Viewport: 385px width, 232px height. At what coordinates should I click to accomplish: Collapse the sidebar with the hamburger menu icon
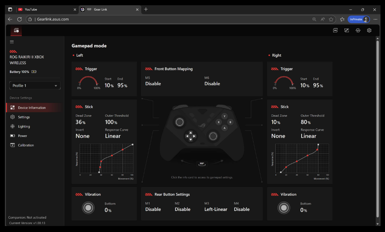click(12, 42)
